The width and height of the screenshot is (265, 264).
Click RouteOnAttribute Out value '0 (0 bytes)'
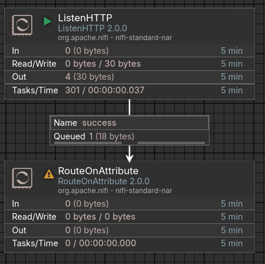87,230
